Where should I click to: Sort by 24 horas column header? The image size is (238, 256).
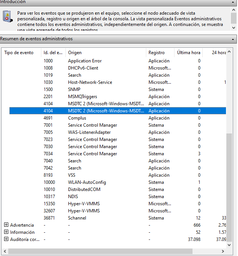214,53
